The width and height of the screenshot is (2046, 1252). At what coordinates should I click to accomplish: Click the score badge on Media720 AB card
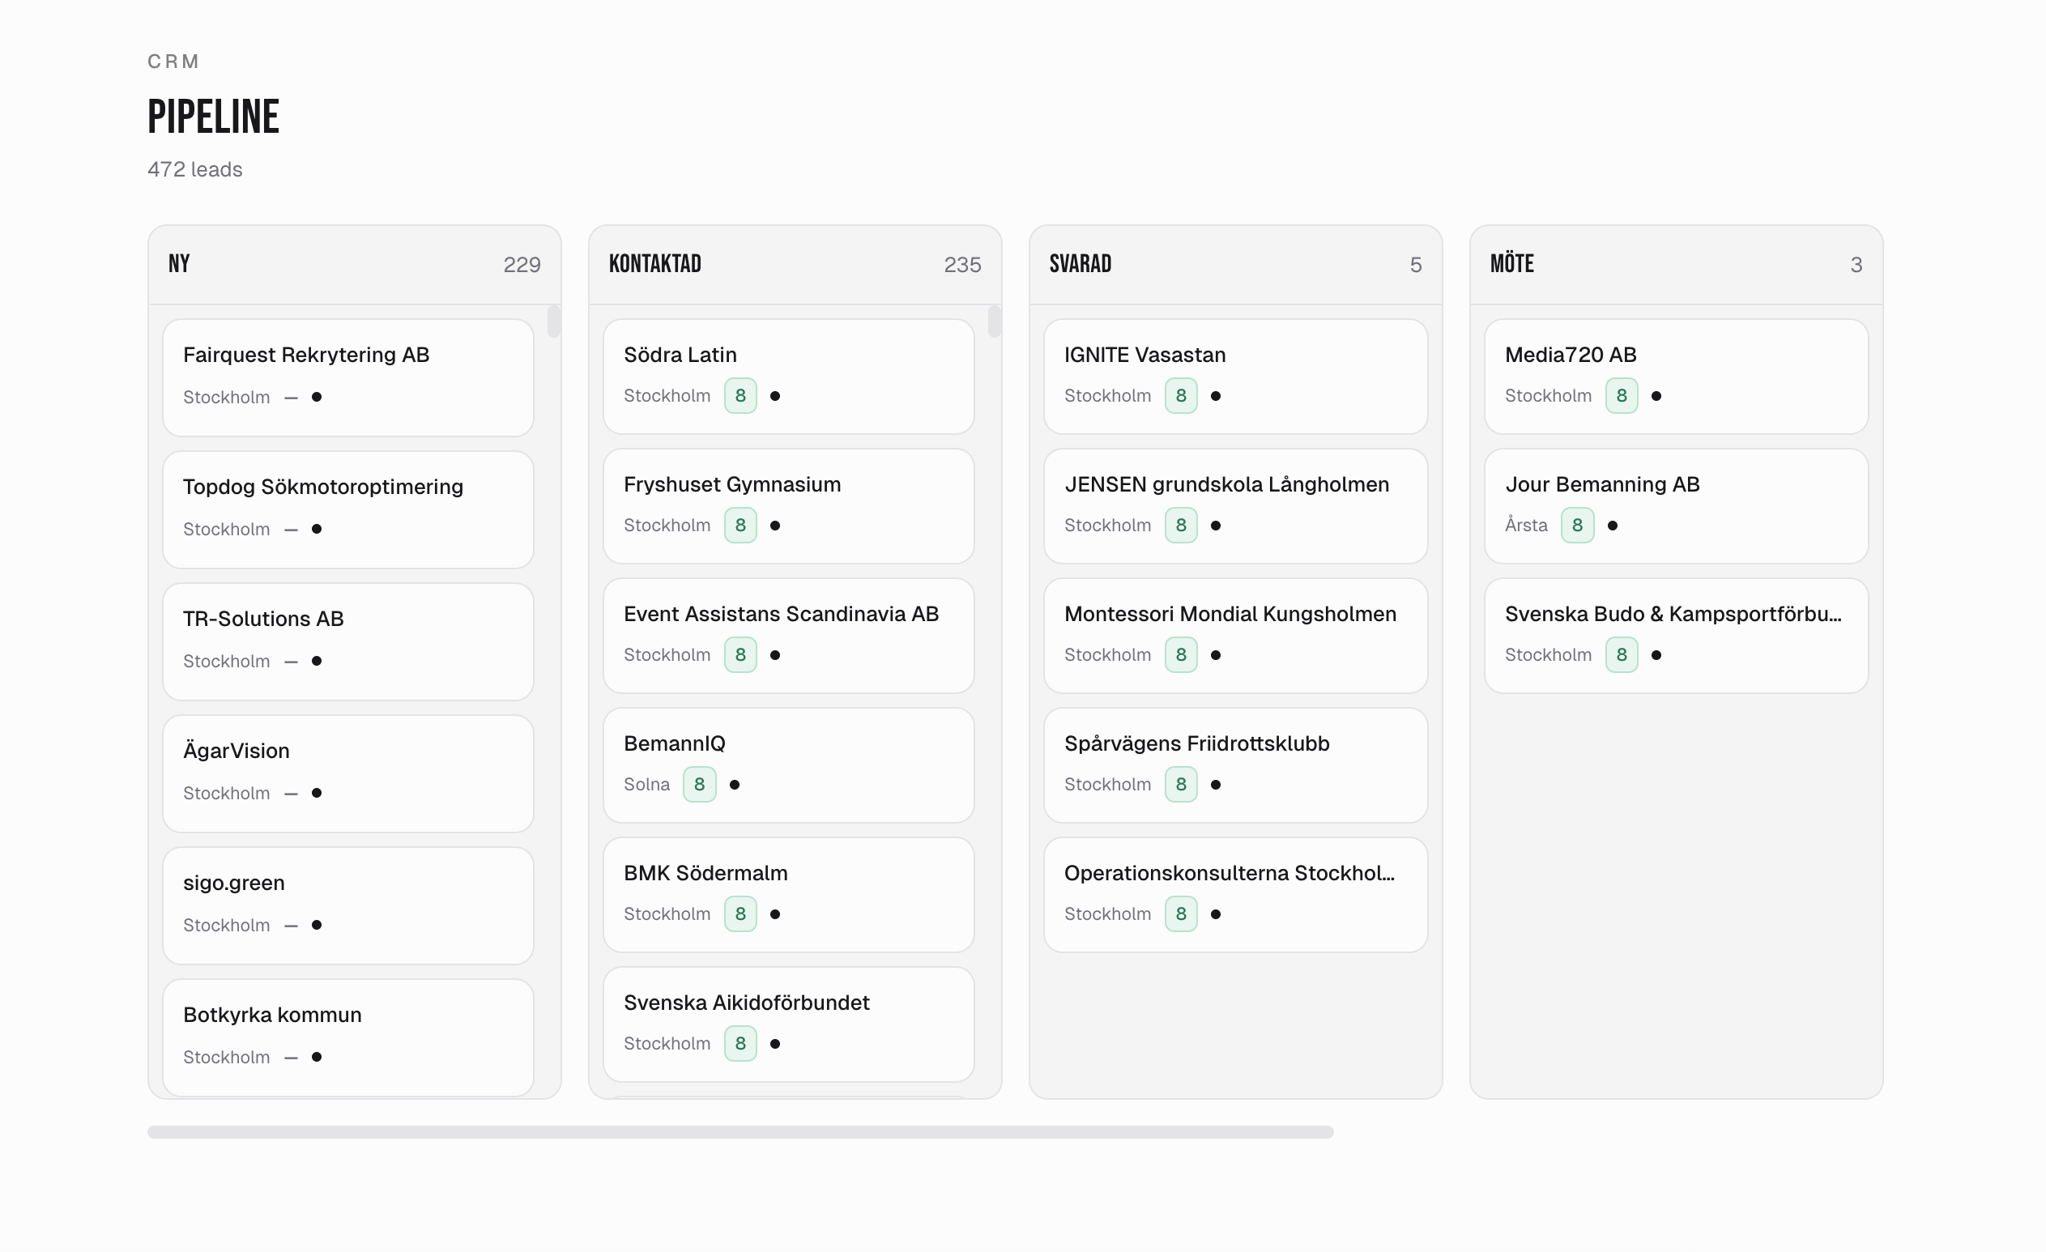(1622, 395)
